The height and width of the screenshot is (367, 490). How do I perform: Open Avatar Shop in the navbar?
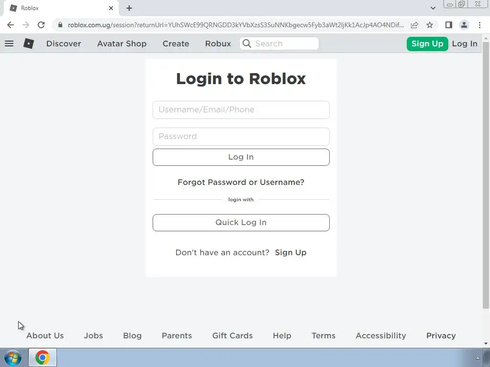(x=122, y=43)
